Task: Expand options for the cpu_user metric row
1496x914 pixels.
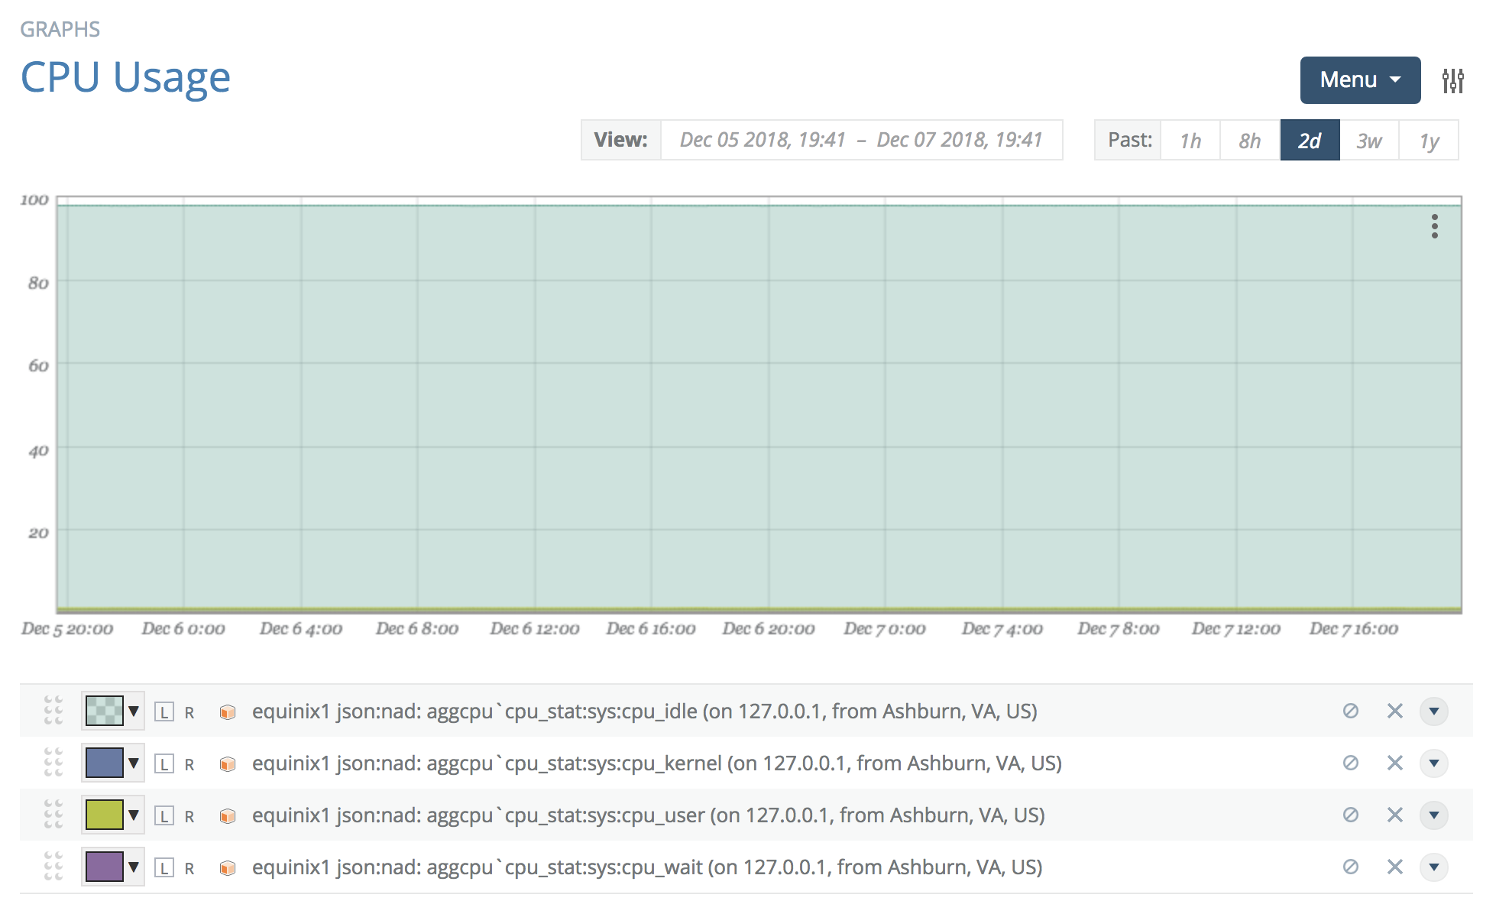Action: tap(1434, 815)
